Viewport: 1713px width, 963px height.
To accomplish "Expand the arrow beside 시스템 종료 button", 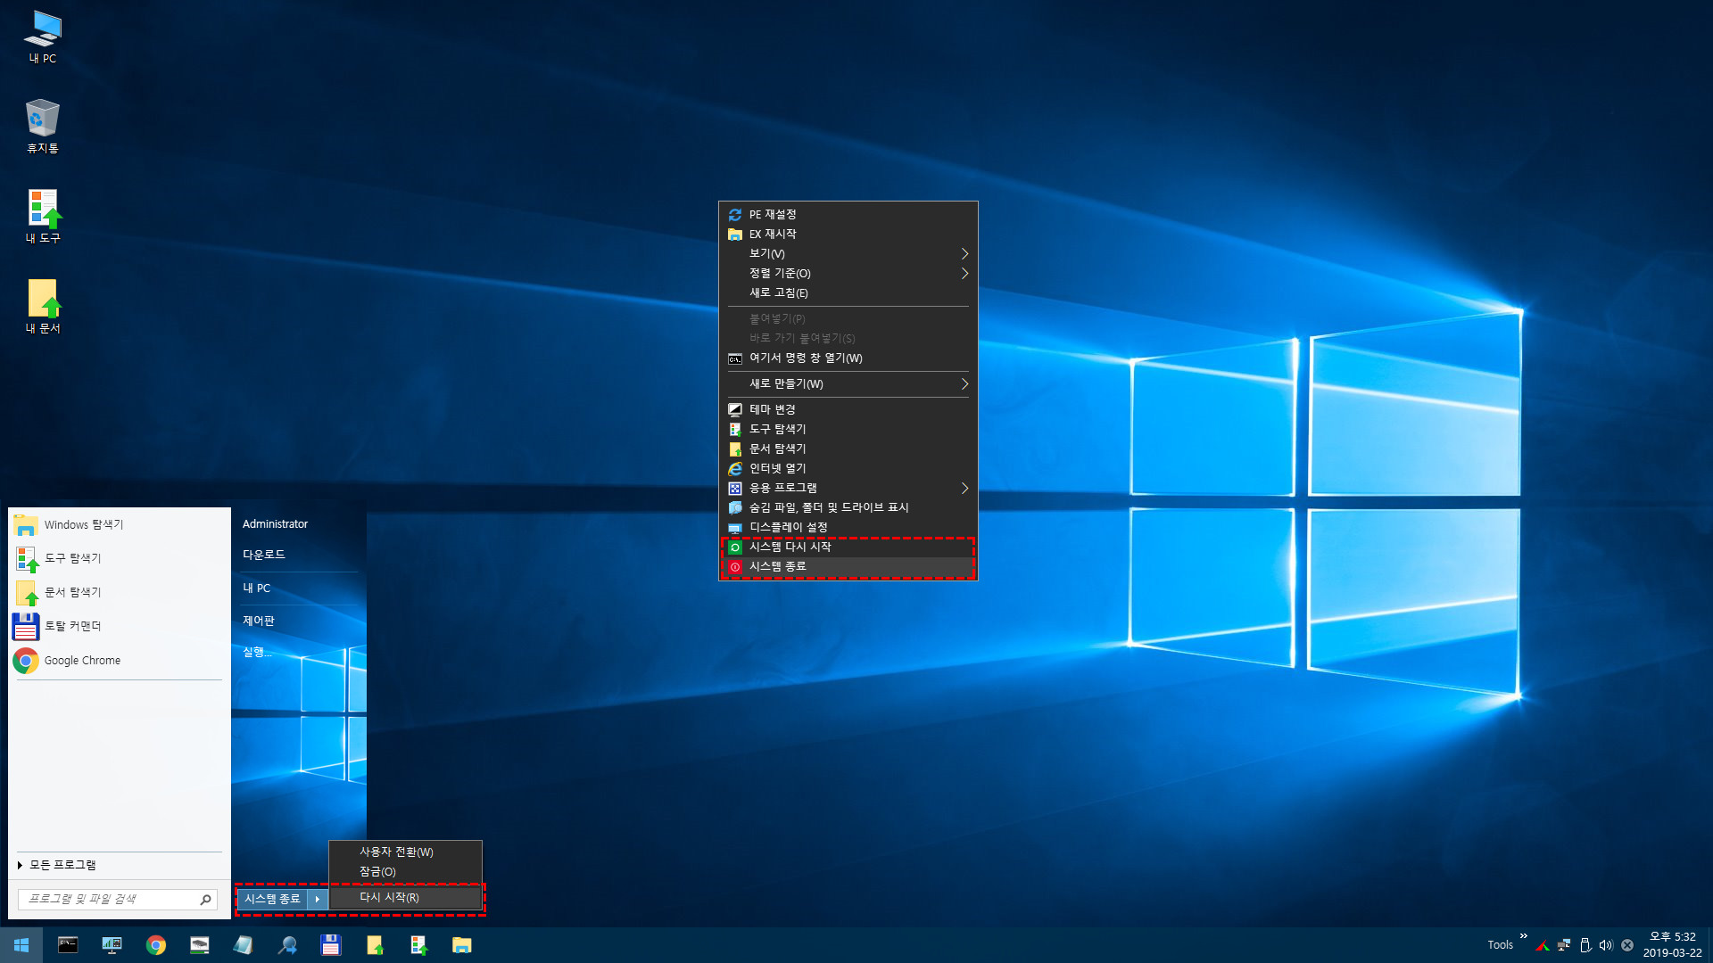I will [318, 900].
